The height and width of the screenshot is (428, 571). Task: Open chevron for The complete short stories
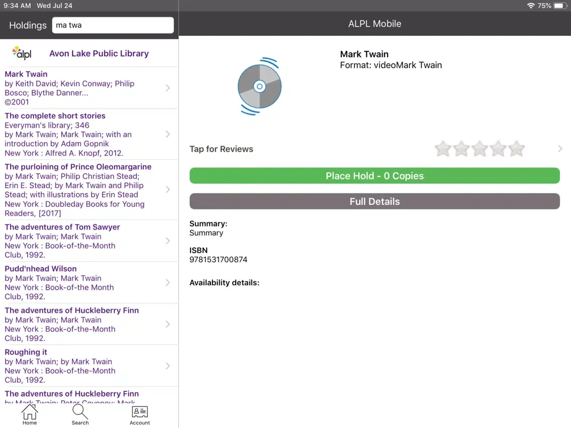[x=168, y=134]
